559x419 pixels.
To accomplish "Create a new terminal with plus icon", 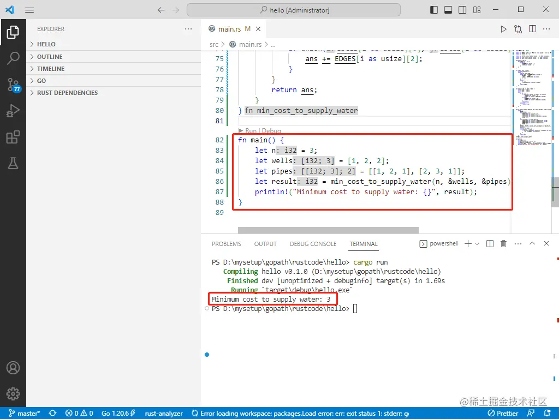I will (x=468, y=243).
